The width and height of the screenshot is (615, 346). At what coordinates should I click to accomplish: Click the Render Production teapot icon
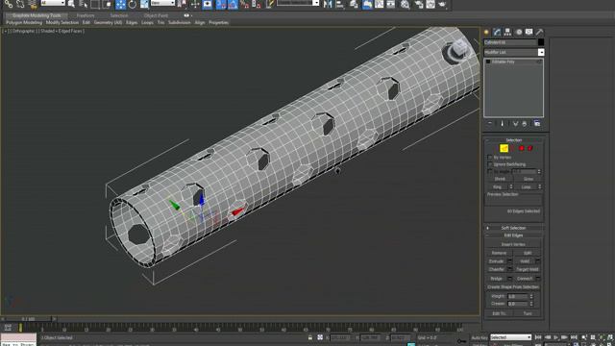tap(442, 4)
